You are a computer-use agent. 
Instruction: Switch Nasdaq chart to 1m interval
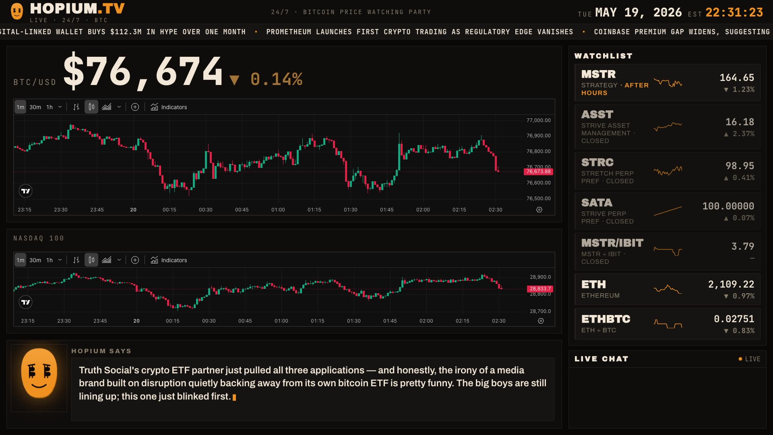pos(21,260)
